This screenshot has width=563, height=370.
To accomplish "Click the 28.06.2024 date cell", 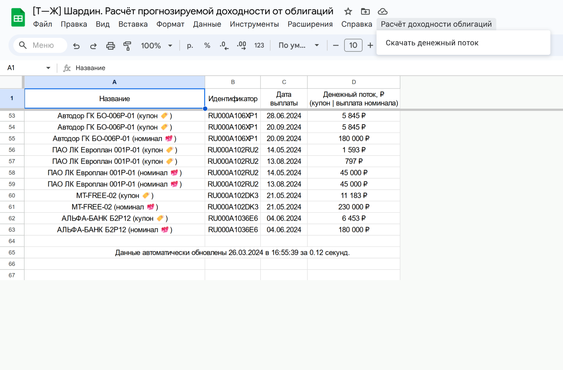I will click(x=284, y=116).
